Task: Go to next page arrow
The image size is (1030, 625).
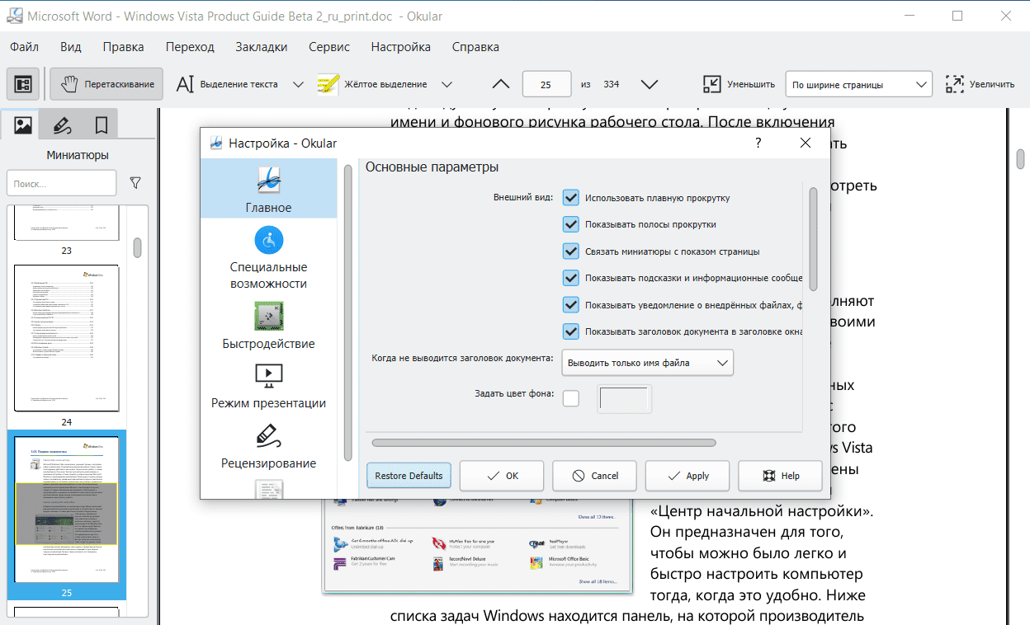Action: tap(650, 84)
